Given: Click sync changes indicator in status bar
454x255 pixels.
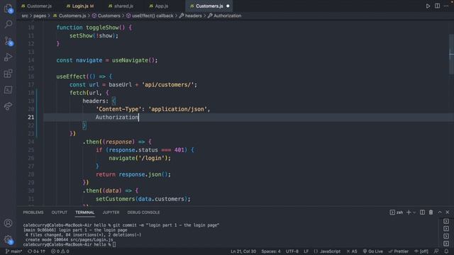Looking at the screenshot, I should tap(36, 251).
